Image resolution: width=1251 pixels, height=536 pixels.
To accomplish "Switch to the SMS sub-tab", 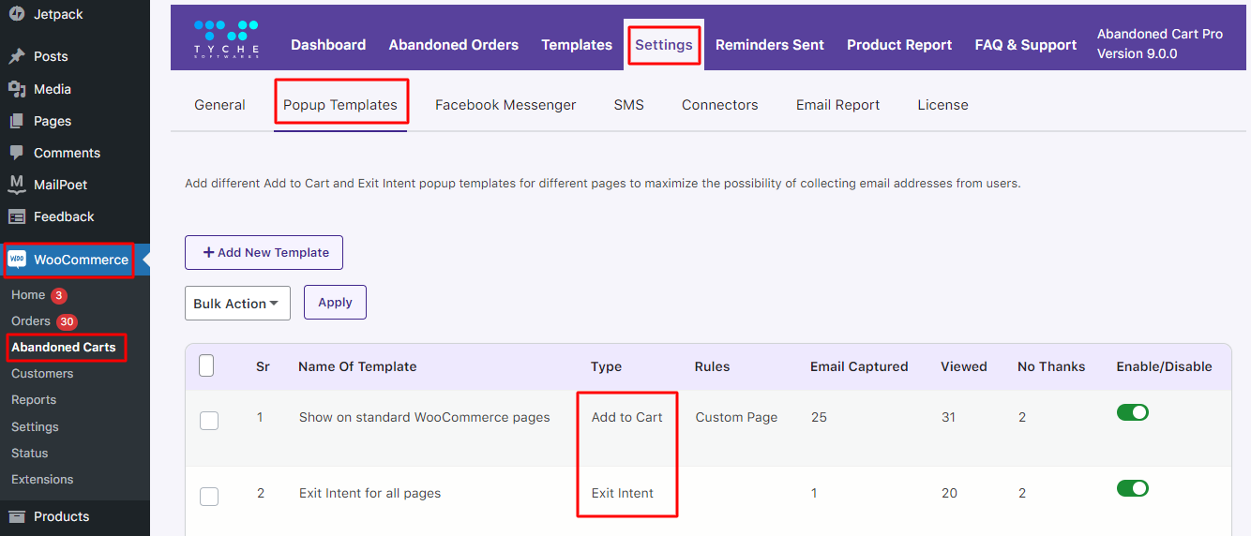I will [x=629, y=105].
